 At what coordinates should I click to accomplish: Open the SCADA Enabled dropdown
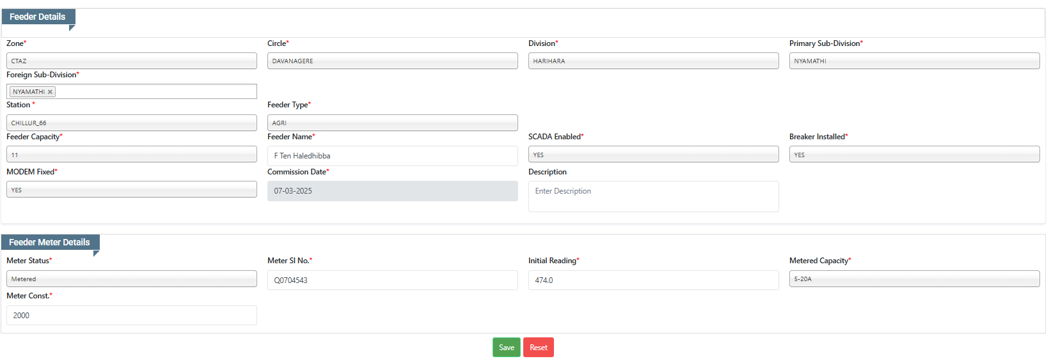point(654,154)
